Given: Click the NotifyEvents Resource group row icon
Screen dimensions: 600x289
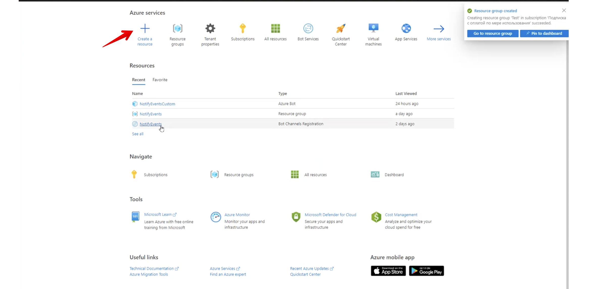Looking at the screenshot, I should 135,114.
